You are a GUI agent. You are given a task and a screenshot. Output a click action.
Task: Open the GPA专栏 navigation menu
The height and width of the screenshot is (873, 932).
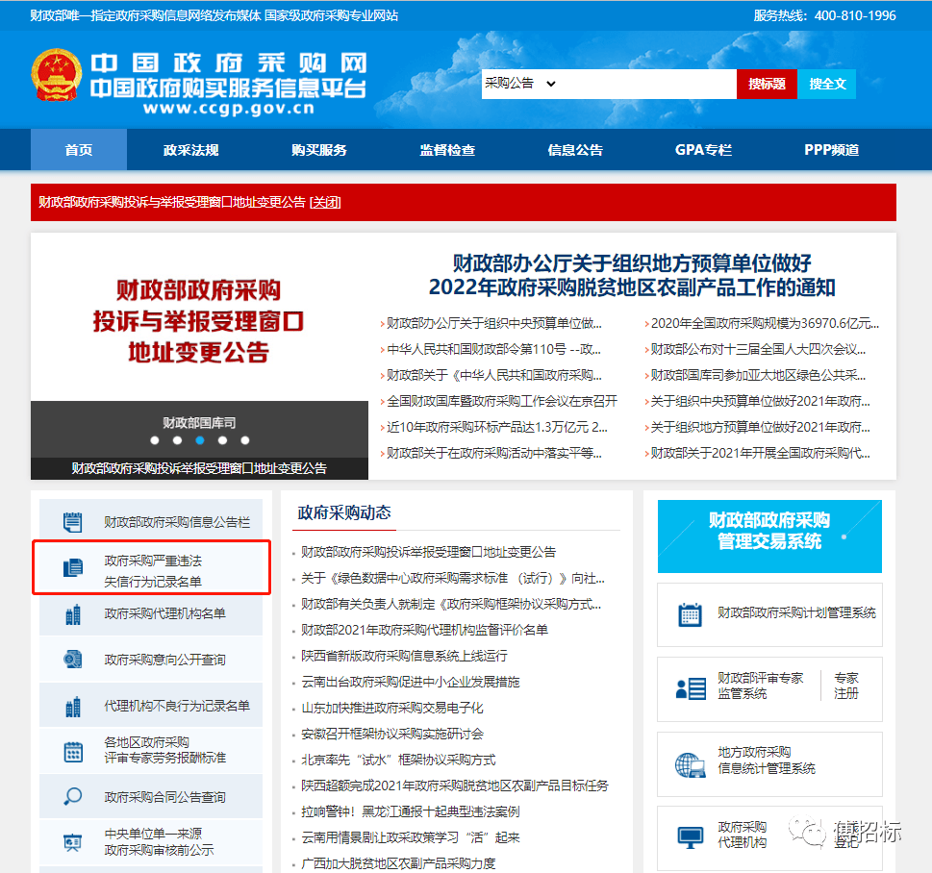click(703, 150)
